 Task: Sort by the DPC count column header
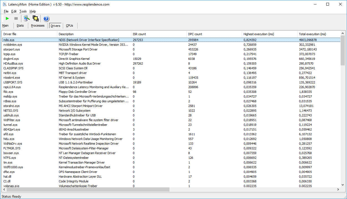point(195,34)
